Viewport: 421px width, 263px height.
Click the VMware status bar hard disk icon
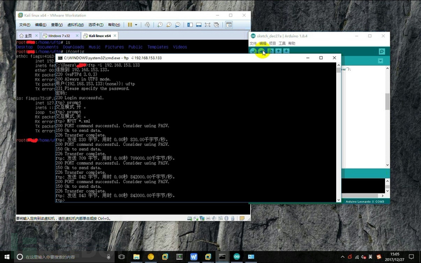click(190, 218)
